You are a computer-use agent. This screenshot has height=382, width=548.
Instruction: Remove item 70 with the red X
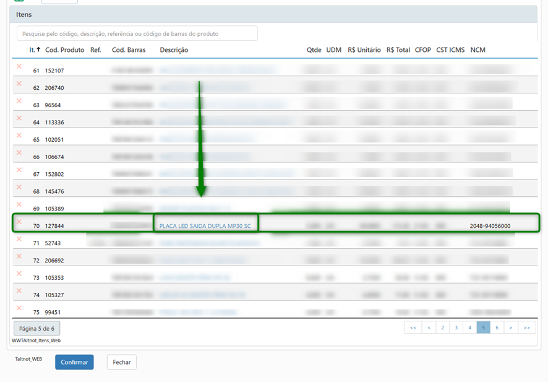[19, 222]
